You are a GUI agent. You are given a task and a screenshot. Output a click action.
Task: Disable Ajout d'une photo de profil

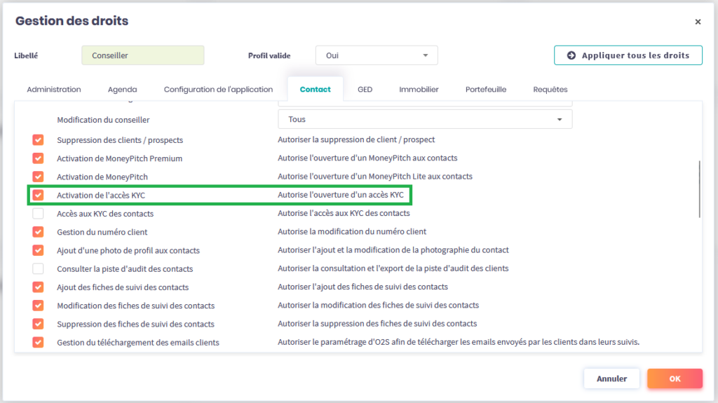point(38,250)
